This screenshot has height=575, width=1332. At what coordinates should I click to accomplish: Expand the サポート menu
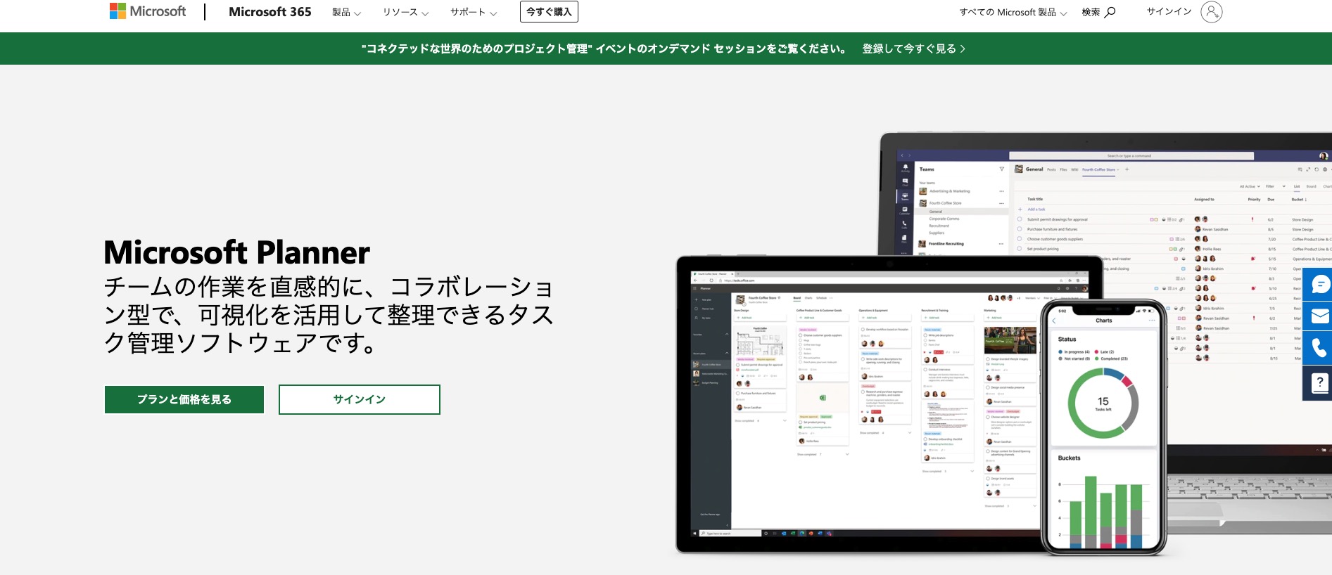click(x=474, y=12)
